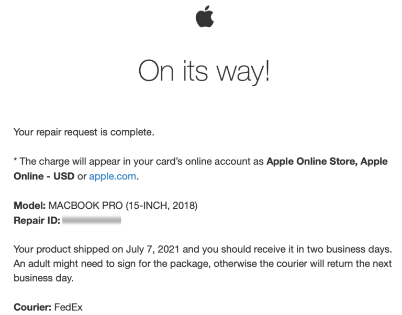Open the apple.com link
Screen dimensions: 402x315
113,176
